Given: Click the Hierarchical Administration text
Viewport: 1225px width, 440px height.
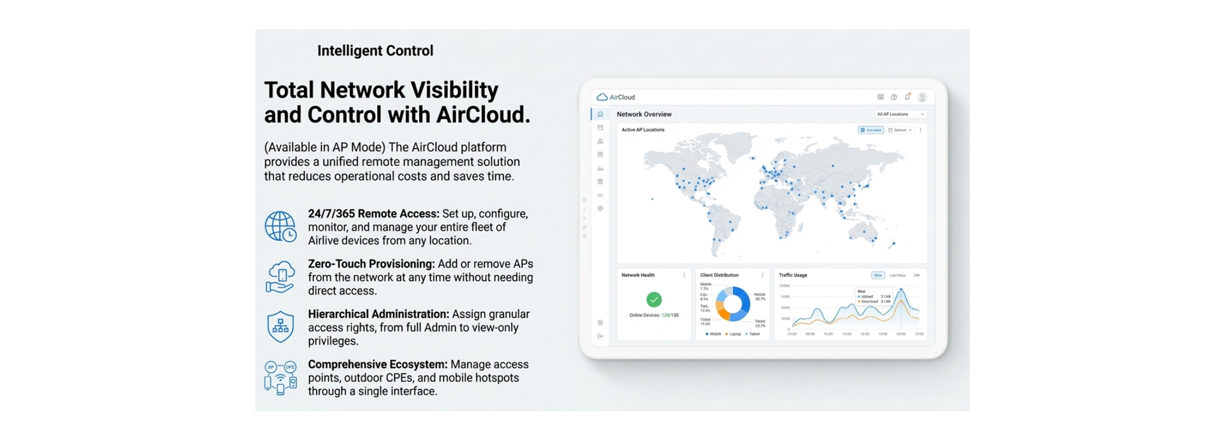Looking at the screenshot, I should (x=379, y=314).
